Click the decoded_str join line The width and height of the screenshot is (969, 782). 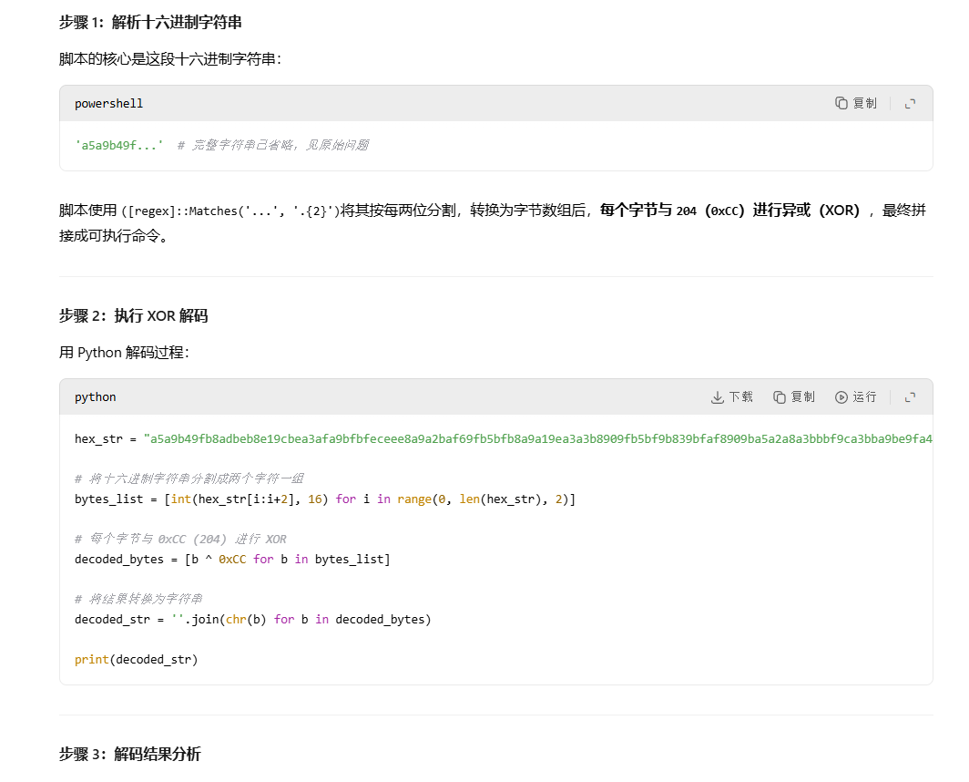coord(252,620)
